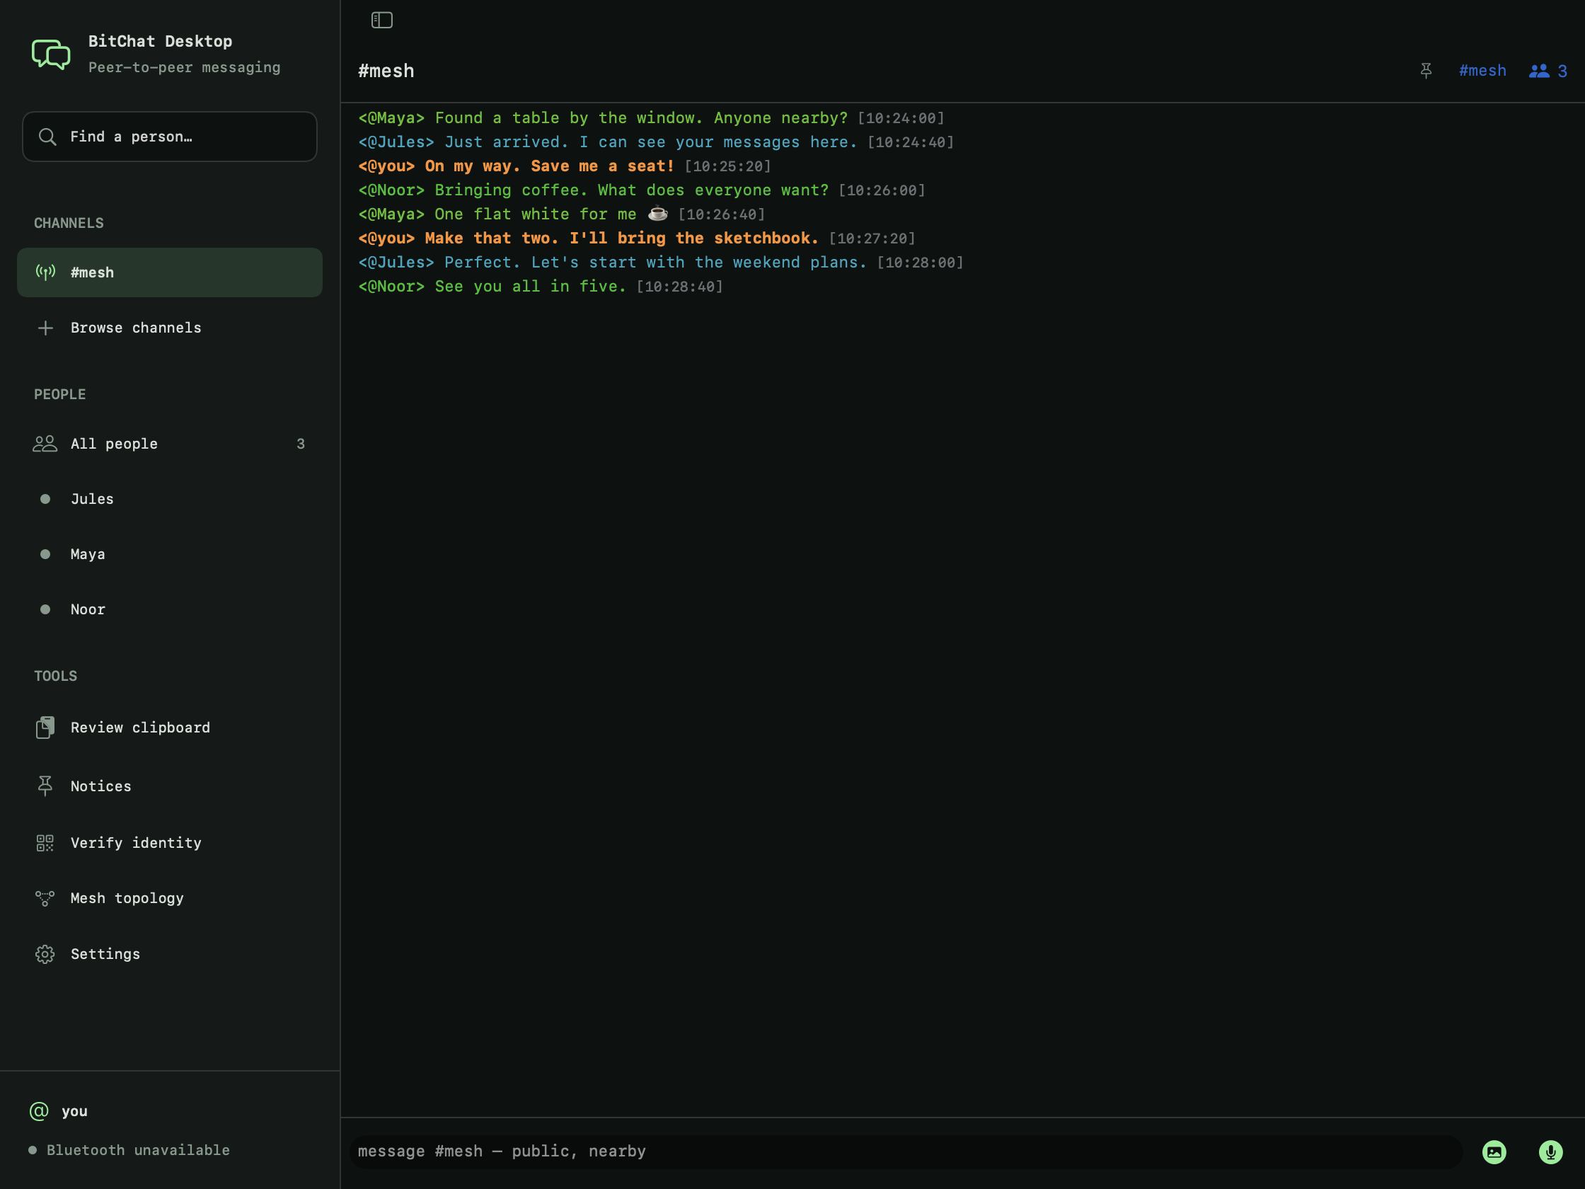The image size is (1585, 1189).
Task: Focus the message #mesh input field
Action: [x=906, y=1151]
